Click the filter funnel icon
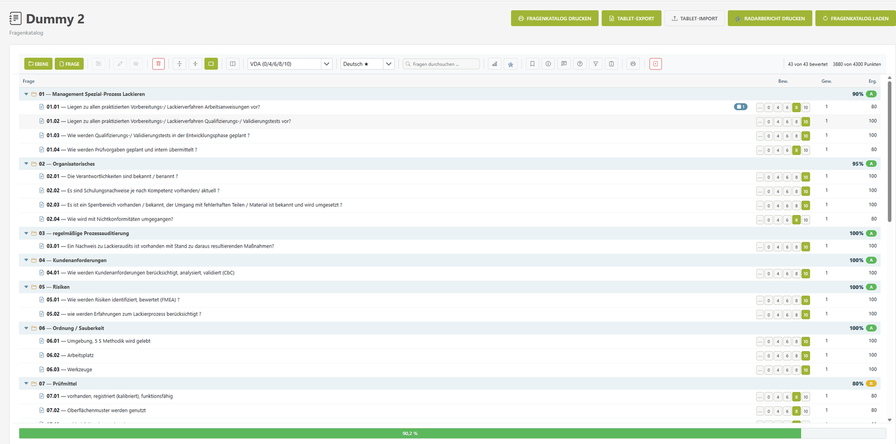This screenshot has width=896, height=444. (596, 64)
